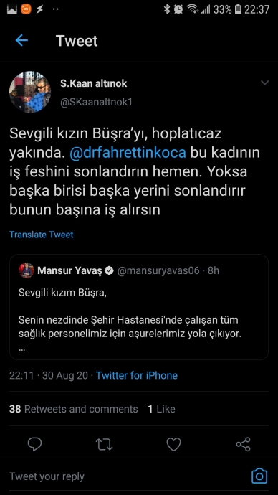Open the reply speech bubble icon
The height and width of the screenshot is (495, 278).
(x=34, y=444)
